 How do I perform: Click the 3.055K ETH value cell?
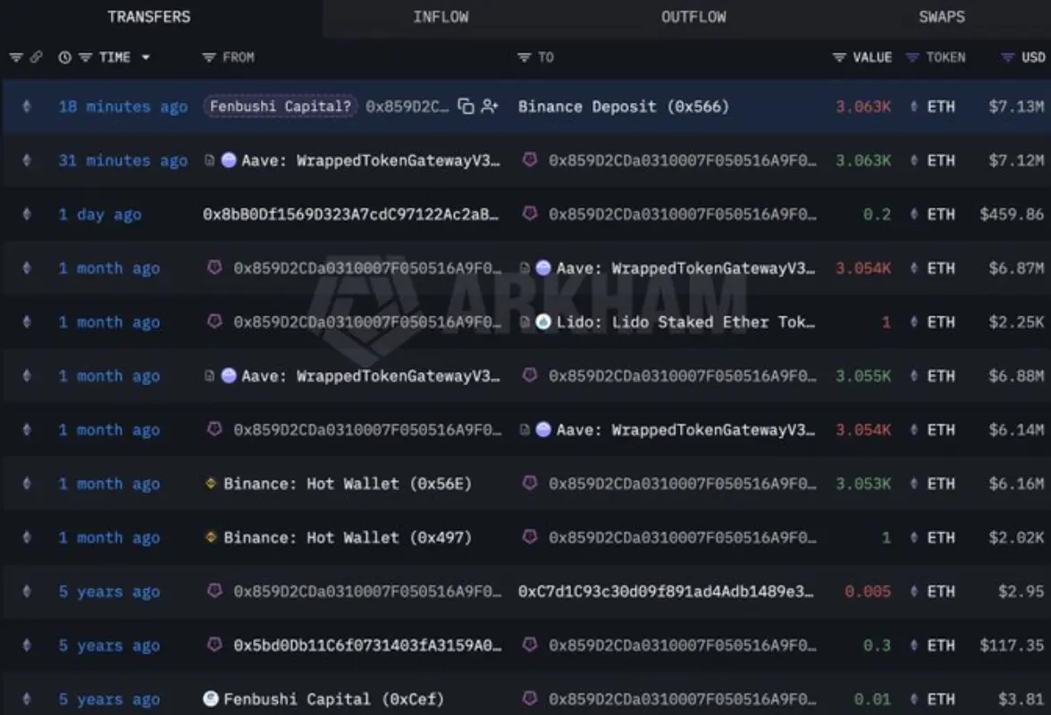(862, 376)
